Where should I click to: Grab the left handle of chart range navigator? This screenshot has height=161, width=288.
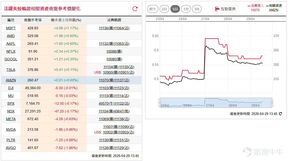(x=160, y=103)
